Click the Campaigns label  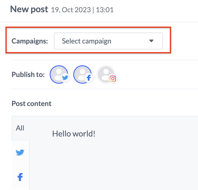point(30,41)
